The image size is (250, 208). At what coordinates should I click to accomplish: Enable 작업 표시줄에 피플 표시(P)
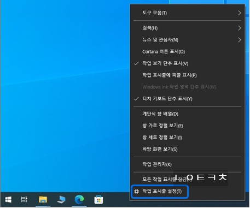tap(188, 75)
